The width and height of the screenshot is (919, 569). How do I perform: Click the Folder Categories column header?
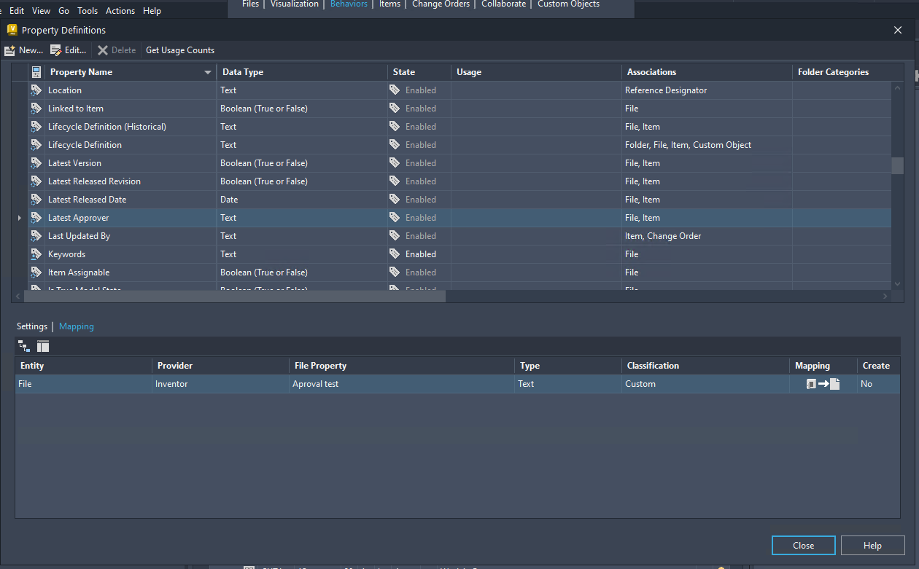[842, 72]
